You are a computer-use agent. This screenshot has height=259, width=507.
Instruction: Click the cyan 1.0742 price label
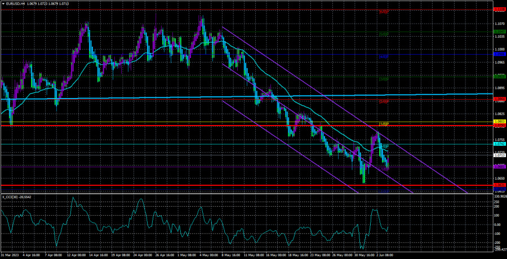tap(500, 144)
